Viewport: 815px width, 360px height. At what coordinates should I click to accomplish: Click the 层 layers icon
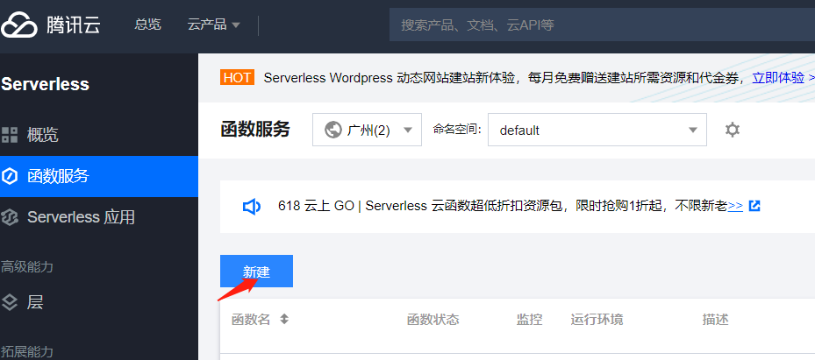[10, 302]
